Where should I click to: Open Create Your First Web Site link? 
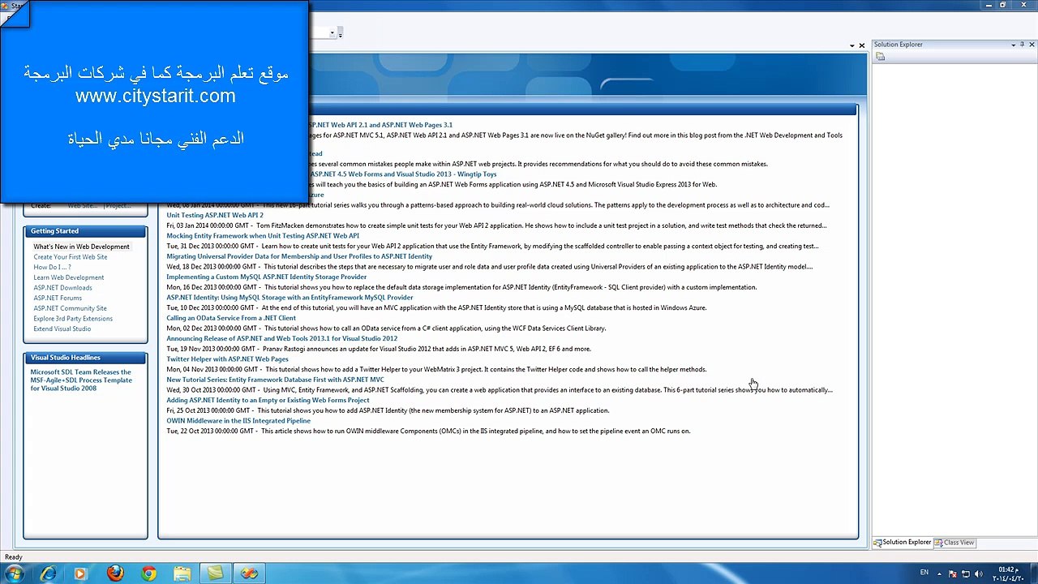click(x=71, y=257)
